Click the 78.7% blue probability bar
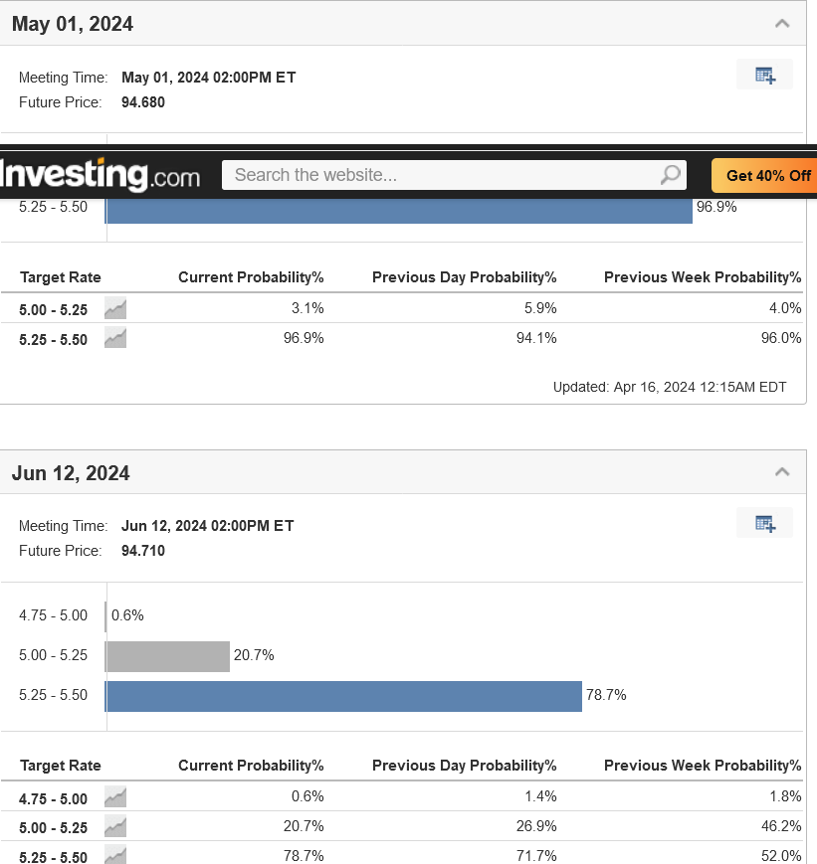The height and width of the screenshot is (864, 817). click(343, 696)
